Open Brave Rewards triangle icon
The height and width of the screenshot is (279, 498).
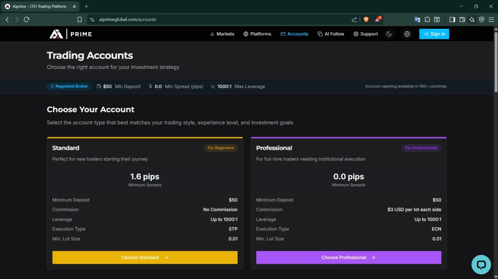pos(378,20)
